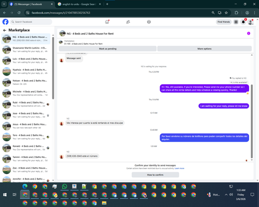Open Zoe conversation in list
259x207 pixels.
pos(26,170)
